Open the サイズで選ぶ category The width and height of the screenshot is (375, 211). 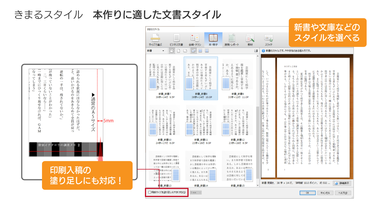[155, 40]
